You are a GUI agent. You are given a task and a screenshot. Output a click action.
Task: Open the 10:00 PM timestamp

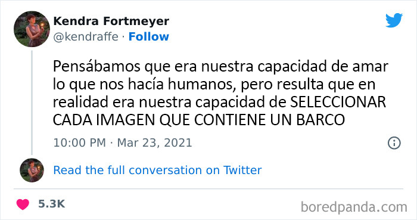[x=79, y=143]
